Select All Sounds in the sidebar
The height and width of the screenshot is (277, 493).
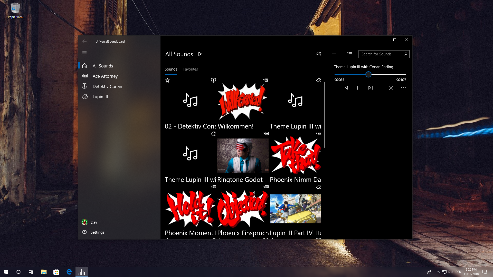coord(119,66)
